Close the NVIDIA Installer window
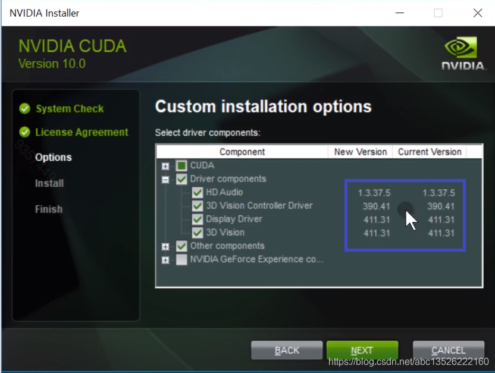The width and height of the screenshot is (495, 373). pyautogui.click(x=478, y=13)
